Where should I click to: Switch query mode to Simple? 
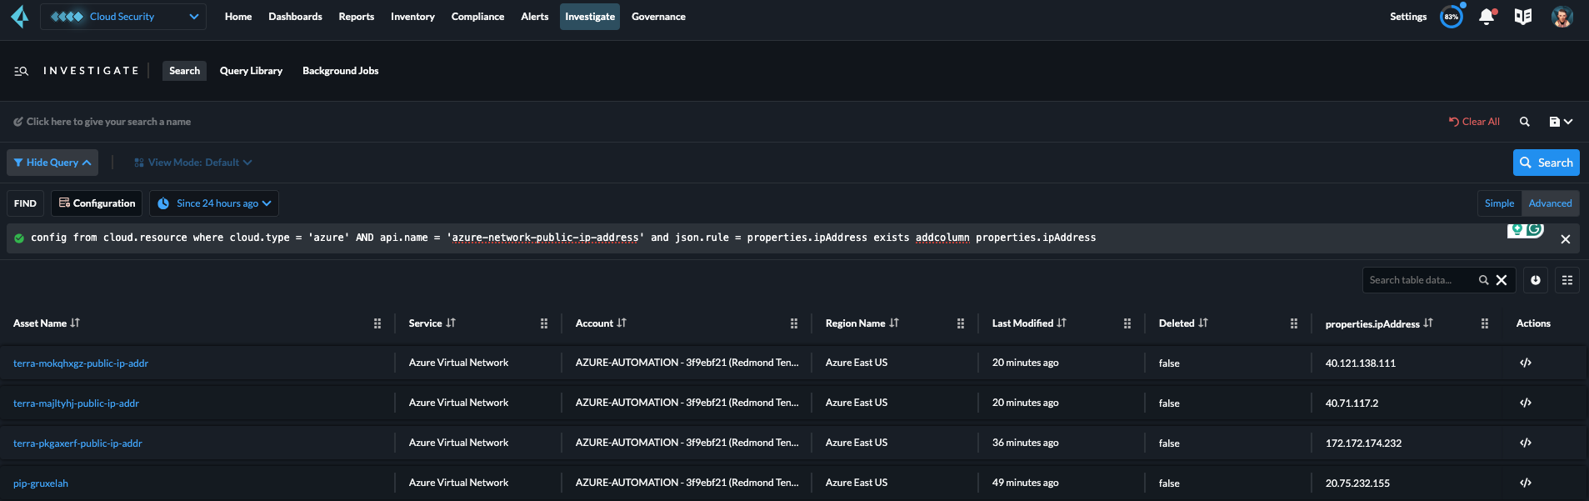[x=1499, y=203]
